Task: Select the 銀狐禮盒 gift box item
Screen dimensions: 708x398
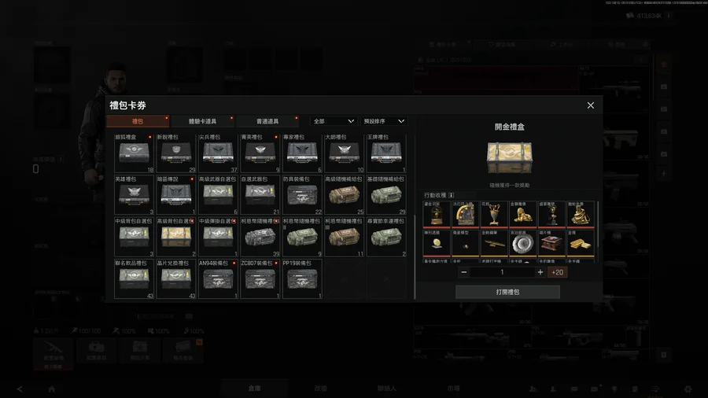Action: [x=134, y=153]
